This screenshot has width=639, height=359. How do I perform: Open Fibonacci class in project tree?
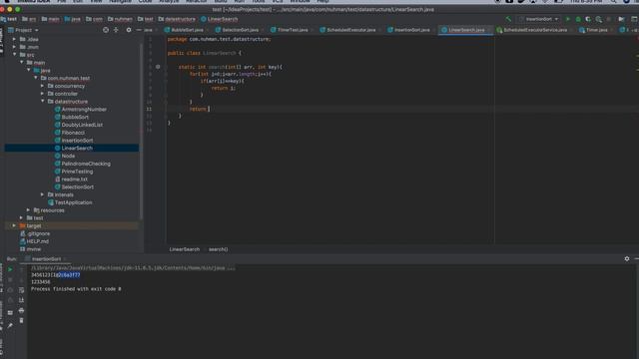pyautogui.click(x=73, y=133)
